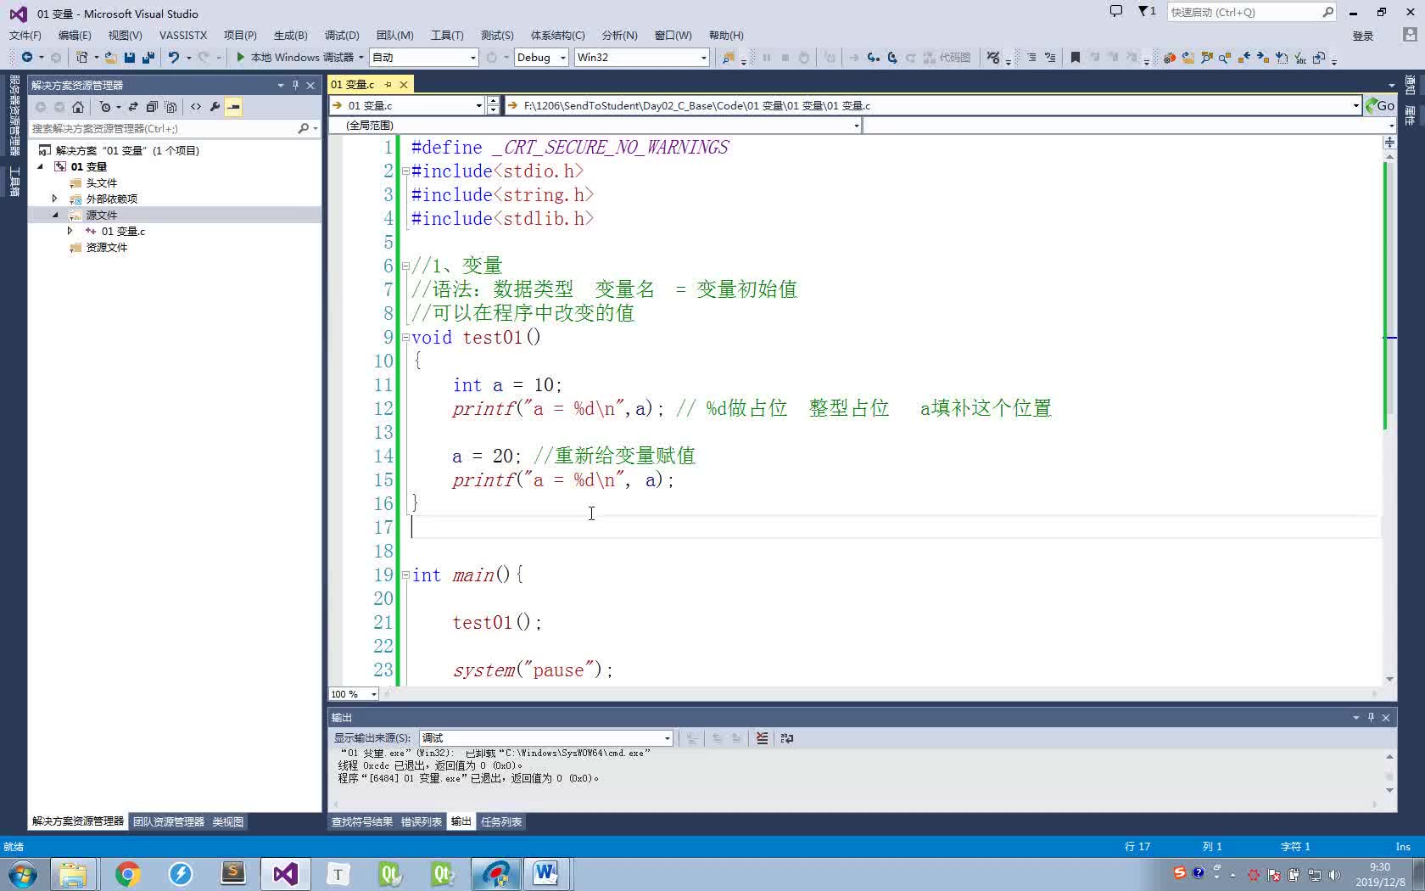
Task: Switch to the 团队资源管理器 tab
Action: point(169,821)
